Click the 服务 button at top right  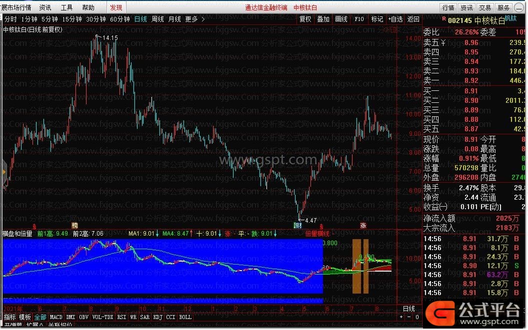coord(503,7)
